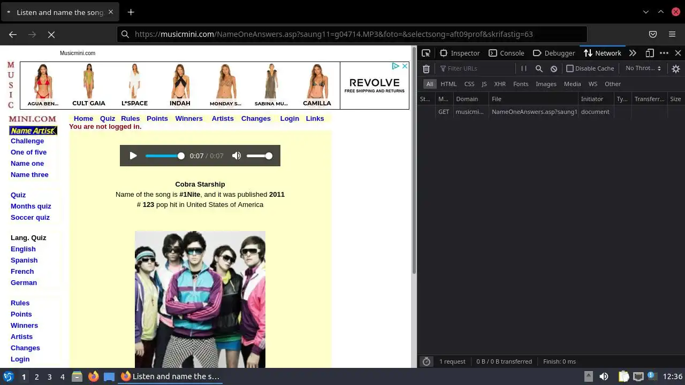Open DevTools three-dot customize menu

pos(664,53)
